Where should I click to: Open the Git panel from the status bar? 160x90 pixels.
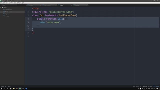point(150,86)
